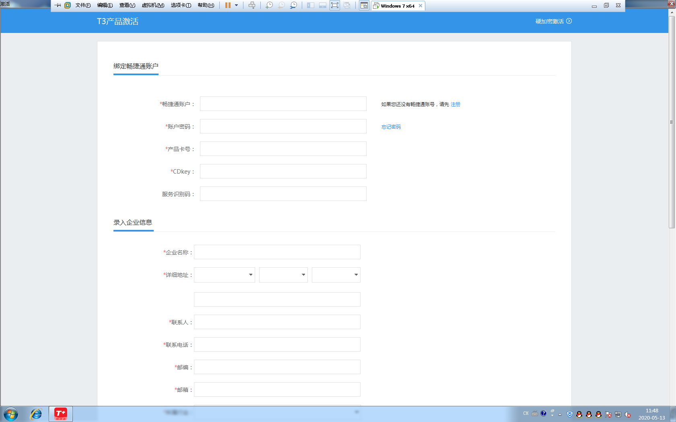This screenshot has width=676, height=422.
Task: Click the 录入企业信息 section heading
Action: point(133,222)
